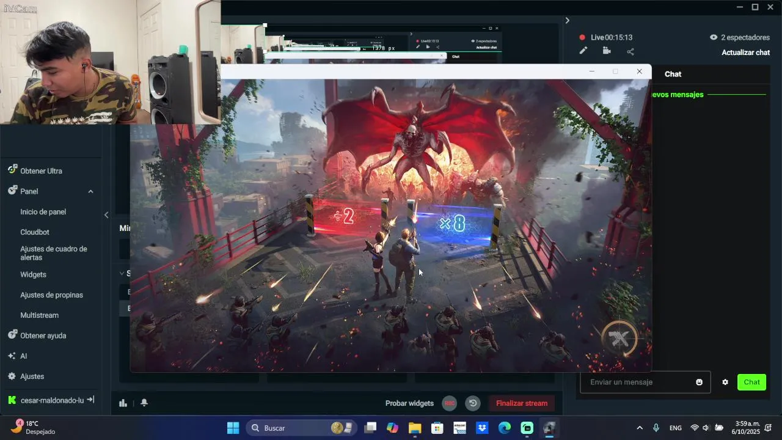Screen dimensions: 782x440
Task: Open Streamlabs app from taskbar
Action: [x=527, y=428]
